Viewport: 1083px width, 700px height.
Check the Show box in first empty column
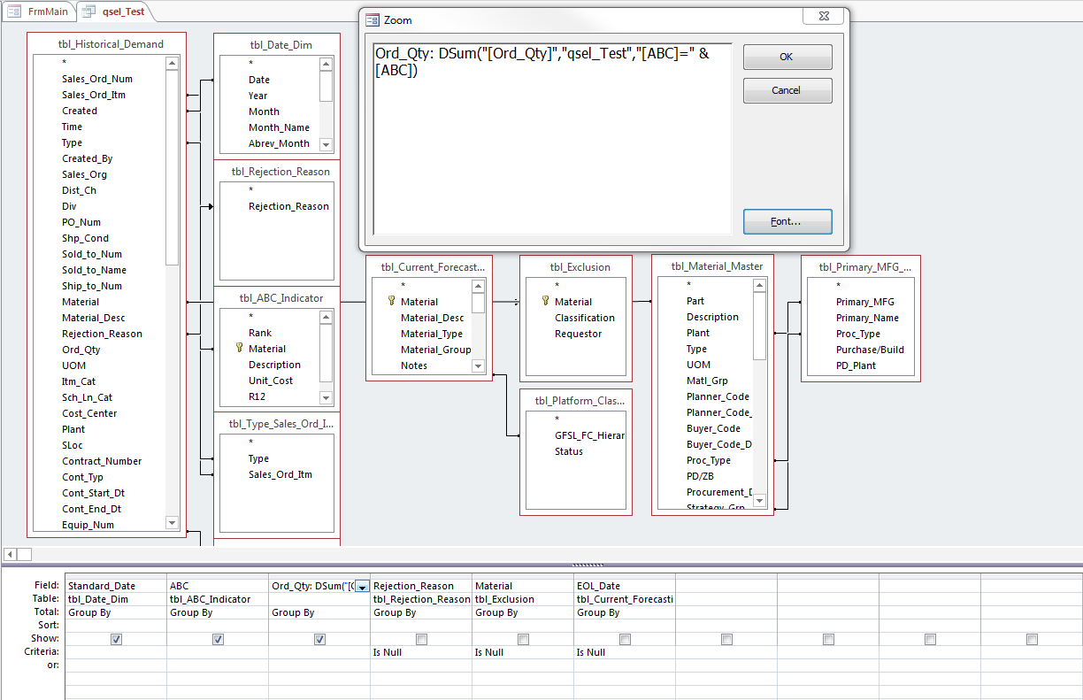726,639
